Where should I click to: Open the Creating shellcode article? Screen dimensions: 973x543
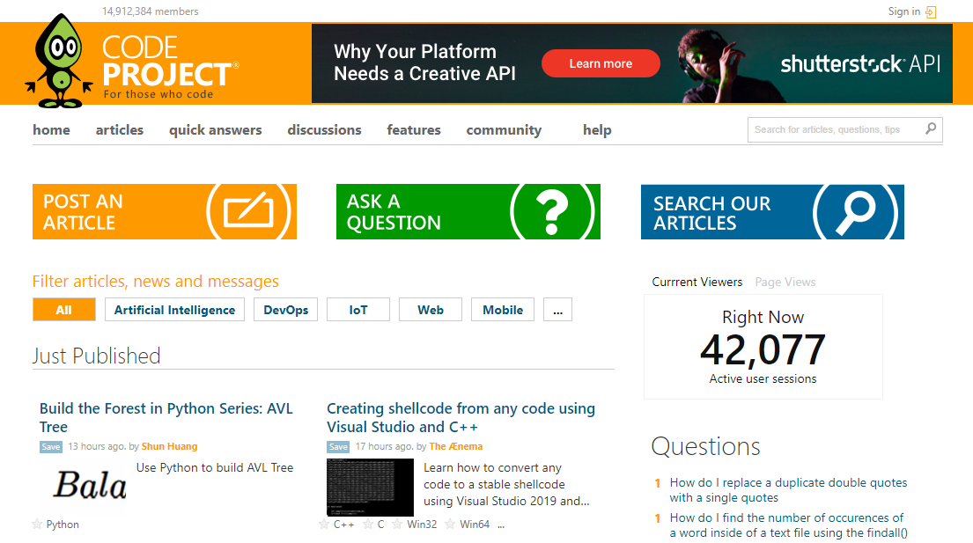461,418
